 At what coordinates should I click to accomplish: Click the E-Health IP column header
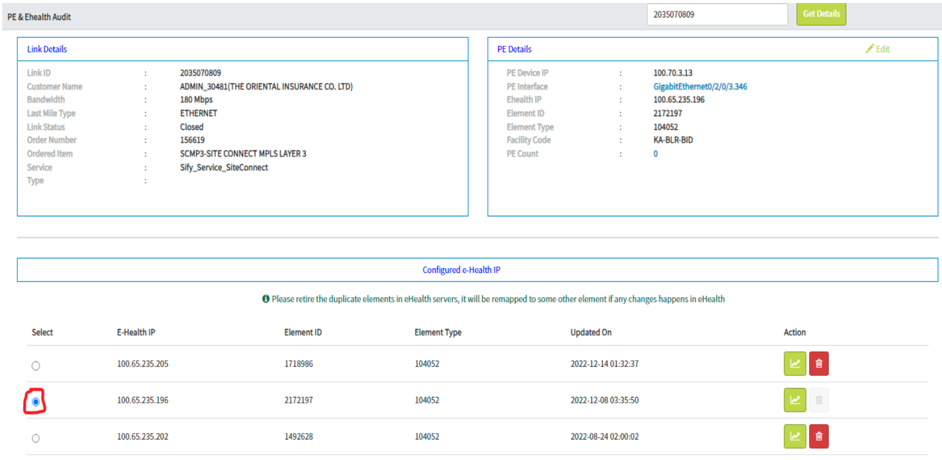tap(136, 332)
